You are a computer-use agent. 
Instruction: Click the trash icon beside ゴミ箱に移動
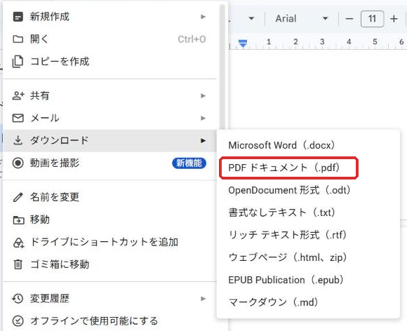(18, 264)
